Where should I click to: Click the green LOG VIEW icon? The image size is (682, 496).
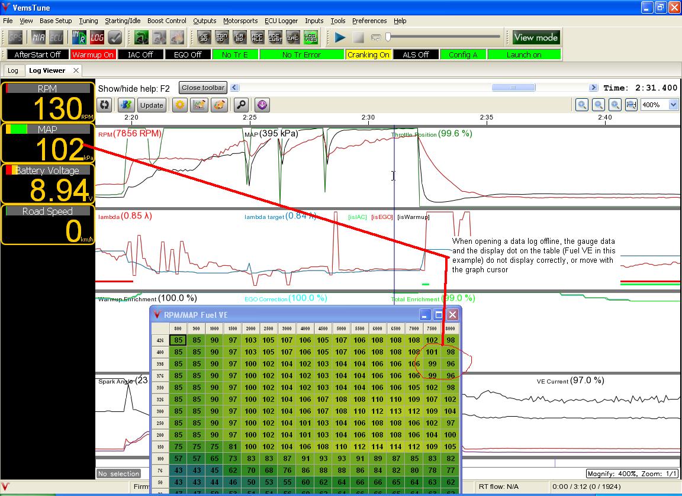pyautogui.click(x=311, y=37)
